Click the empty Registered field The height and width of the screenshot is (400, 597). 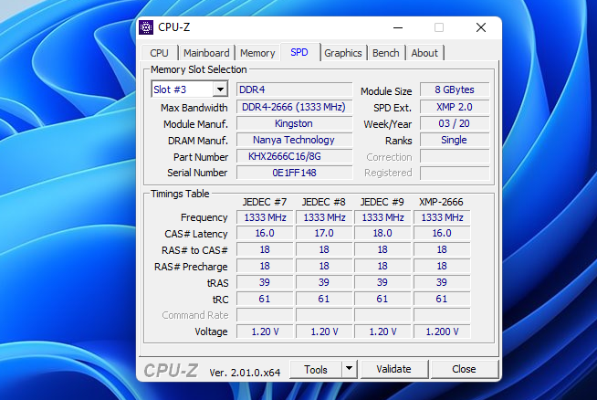point(455,173)
